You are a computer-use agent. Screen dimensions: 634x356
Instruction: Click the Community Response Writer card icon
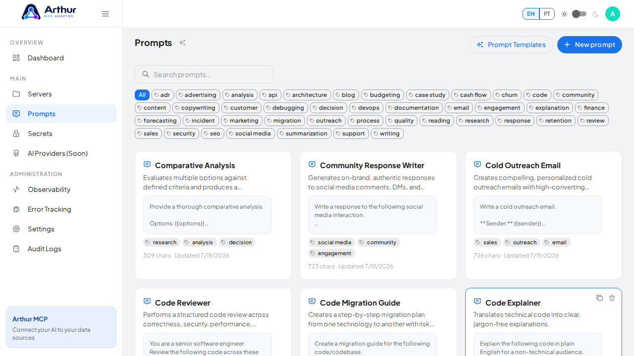[x=312, y=164]
